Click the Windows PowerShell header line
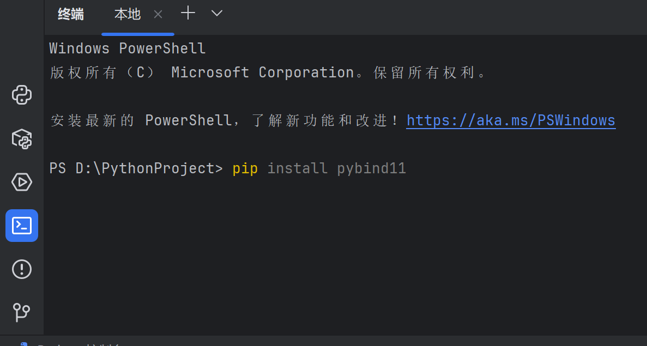 127,48
